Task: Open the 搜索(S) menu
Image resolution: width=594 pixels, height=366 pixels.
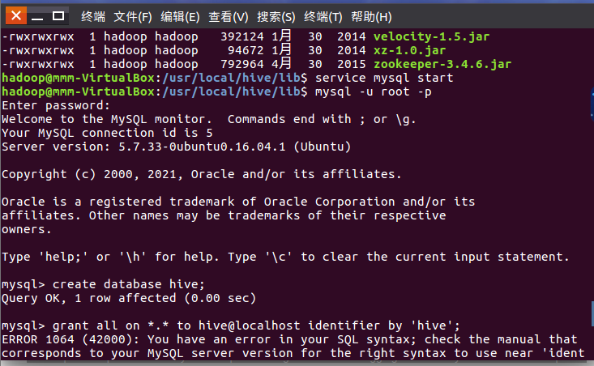Action: (x=276, y=17)
